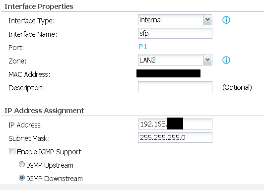This screenshot has width=264, height=190.
Task: Click the (Optional) text beside Description
Action: coord(237,87)
